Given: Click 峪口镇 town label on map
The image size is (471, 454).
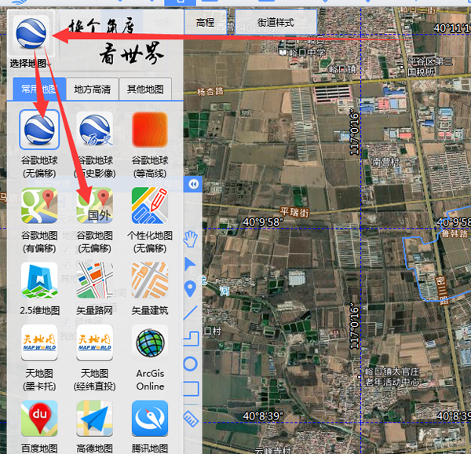Looking at the screenshot, I should (343, 69).
